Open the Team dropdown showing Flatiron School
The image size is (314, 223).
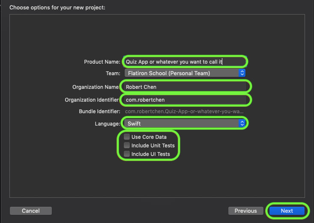pyautogui.click(x=185, y=73)
